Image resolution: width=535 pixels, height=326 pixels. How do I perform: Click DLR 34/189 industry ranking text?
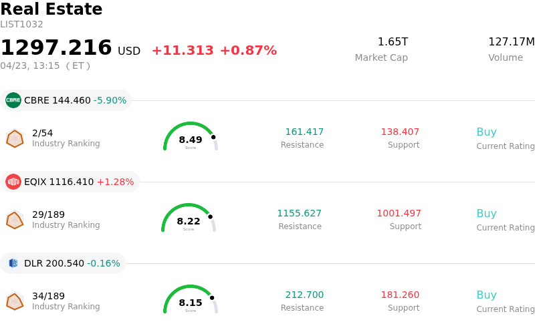click(x=48, y=296)
